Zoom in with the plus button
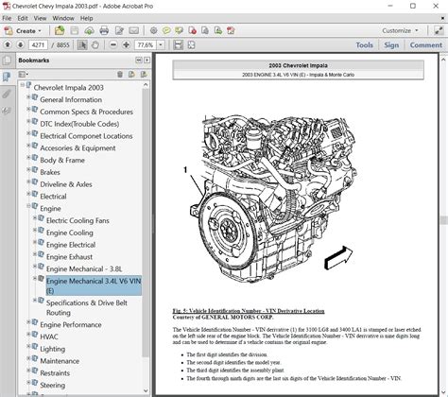 126,44
